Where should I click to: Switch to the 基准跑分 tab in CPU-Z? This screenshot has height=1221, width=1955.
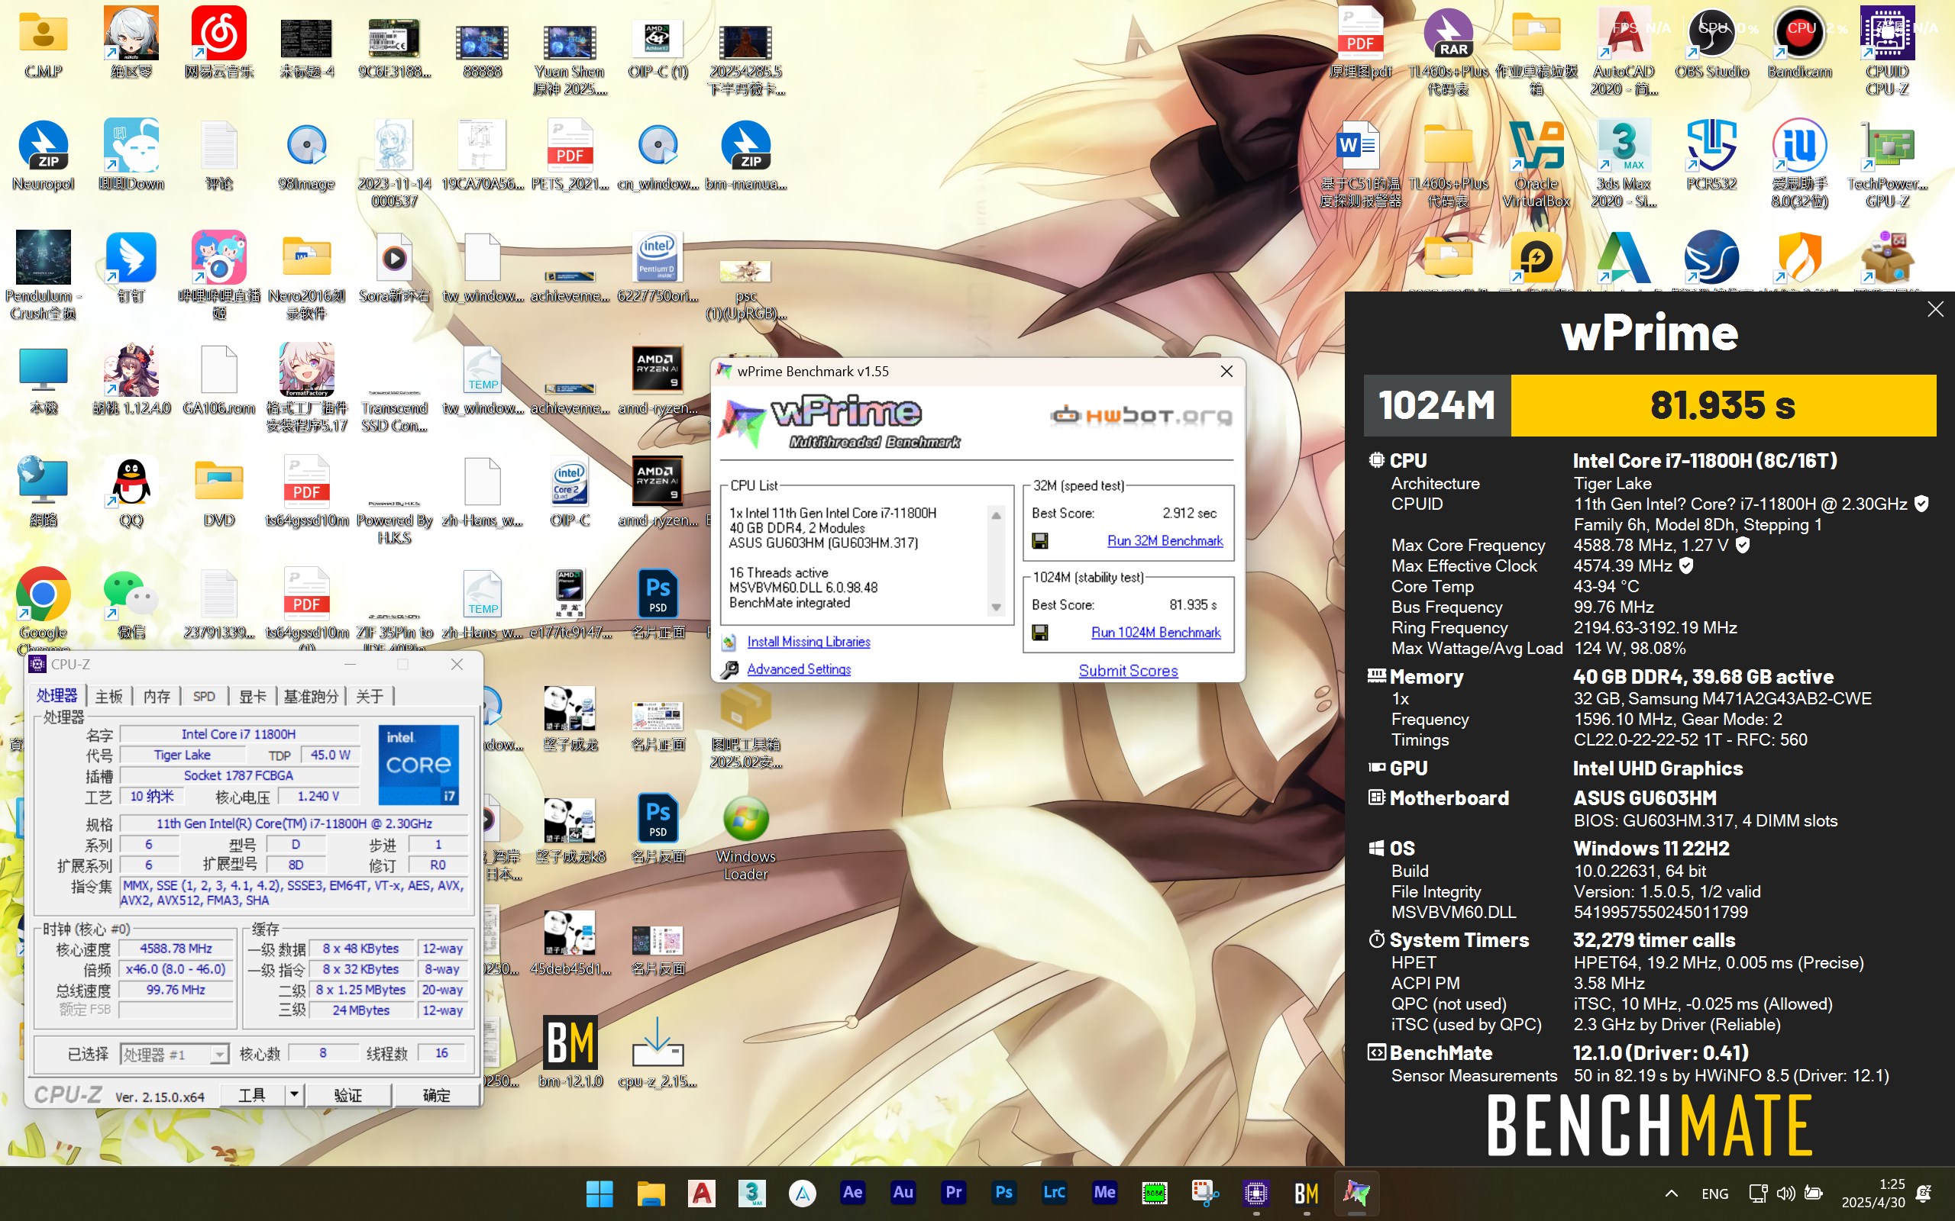click(x=311, y=696)
